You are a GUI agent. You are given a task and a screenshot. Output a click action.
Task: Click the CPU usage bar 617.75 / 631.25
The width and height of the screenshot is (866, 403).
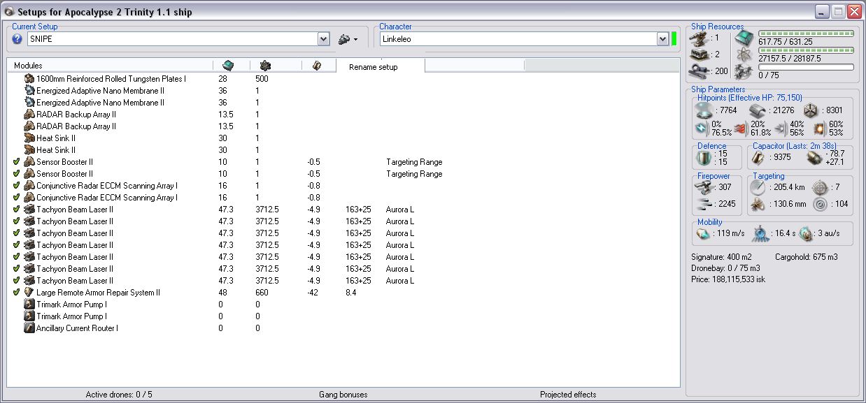coord(806,34)
